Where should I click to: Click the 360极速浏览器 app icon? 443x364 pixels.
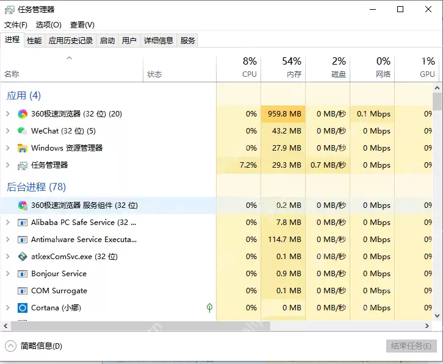pyautogui.click(x=23, y=114)
